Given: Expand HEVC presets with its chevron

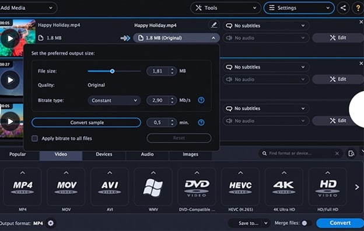Looking at the screenshot, I should (240, 173).
